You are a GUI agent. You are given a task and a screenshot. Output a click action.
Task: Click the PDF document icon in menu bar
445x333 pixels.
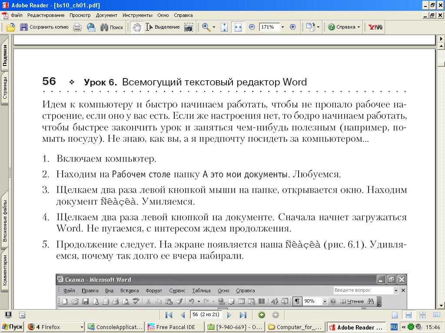click(5, 15)
